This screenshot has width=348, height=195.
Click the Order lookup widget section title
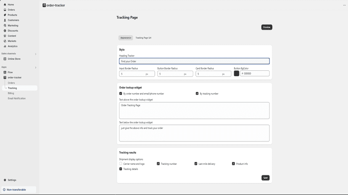click(130, 87)
